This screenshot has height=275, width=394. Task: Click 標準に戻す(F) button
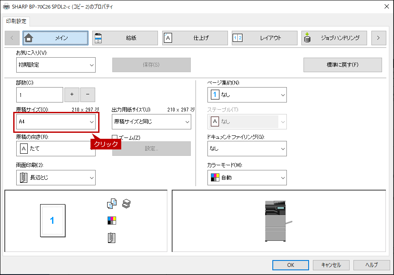[x=343, y=65]
